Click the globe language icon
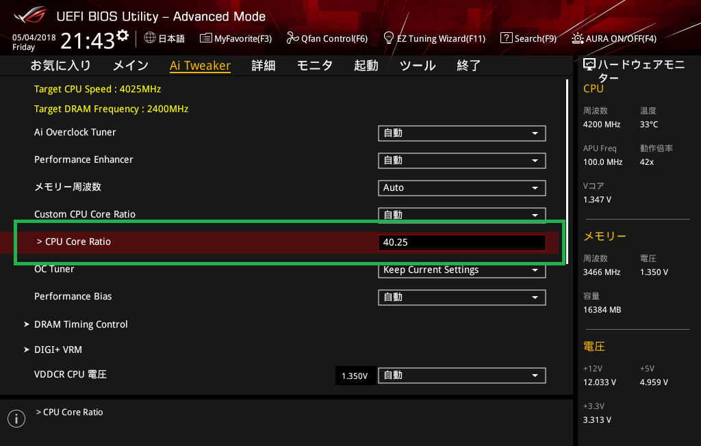Image resolution: width=701 pixels, height=446 pixels. point(150,38)
